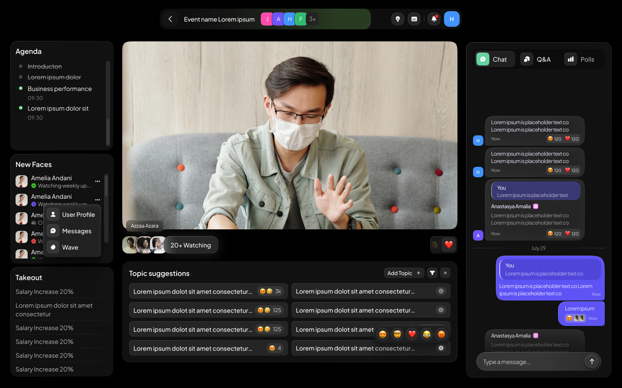Viewport: 622px width, 388px height.
Task: Click the Azzaa Azara name label
Action: 145,225
